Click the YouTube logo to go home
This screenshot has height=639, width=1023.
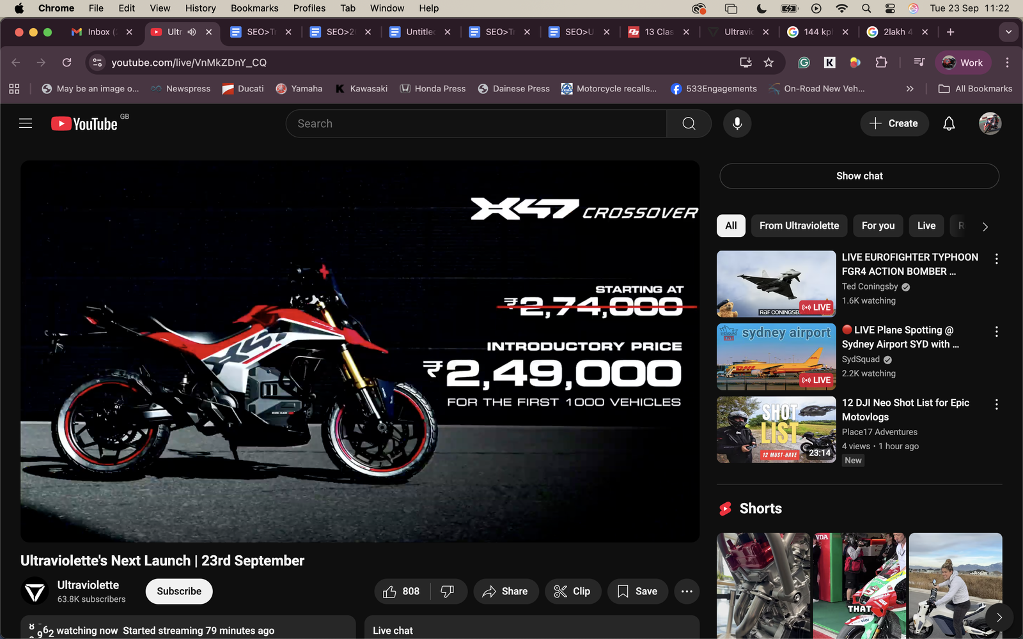pyautogui.click(x=85, y=123)
